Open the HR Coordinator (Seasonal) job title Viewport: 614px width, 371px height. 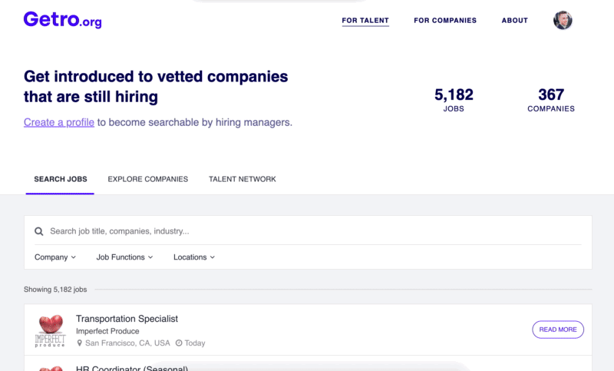132,368
